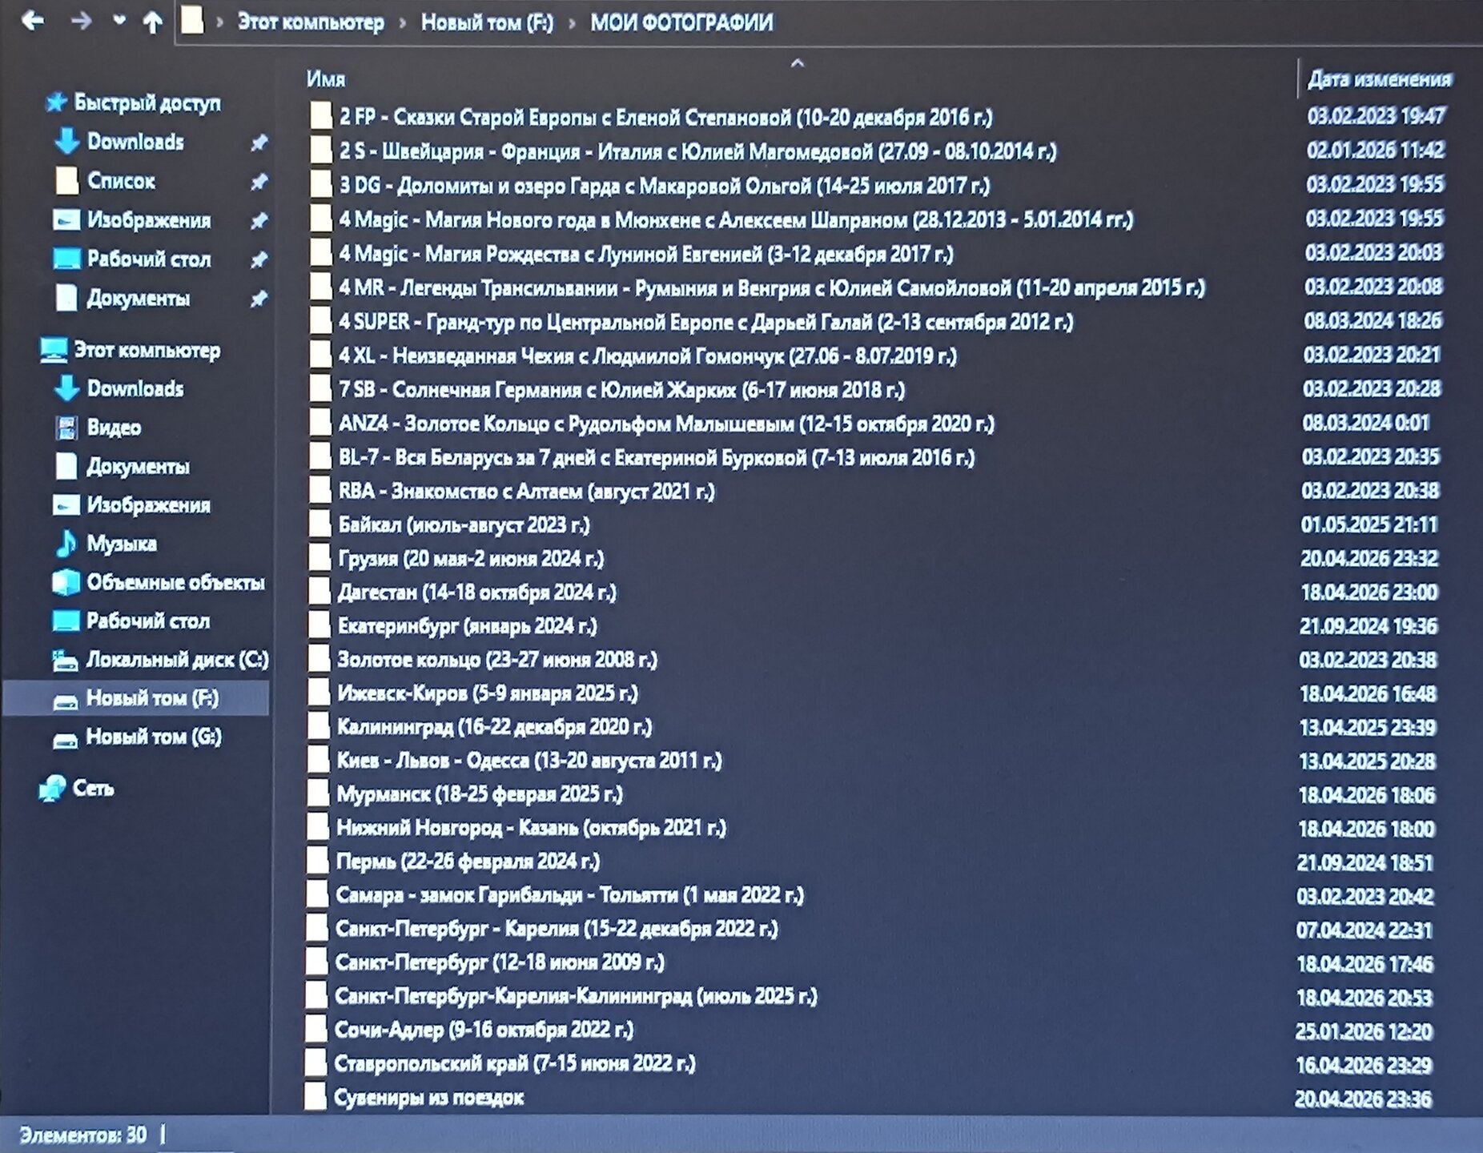Expand breadcrumb chevron after Новый том (F:)
This screenshot has width=1483, height=1153.
(573, 23)
